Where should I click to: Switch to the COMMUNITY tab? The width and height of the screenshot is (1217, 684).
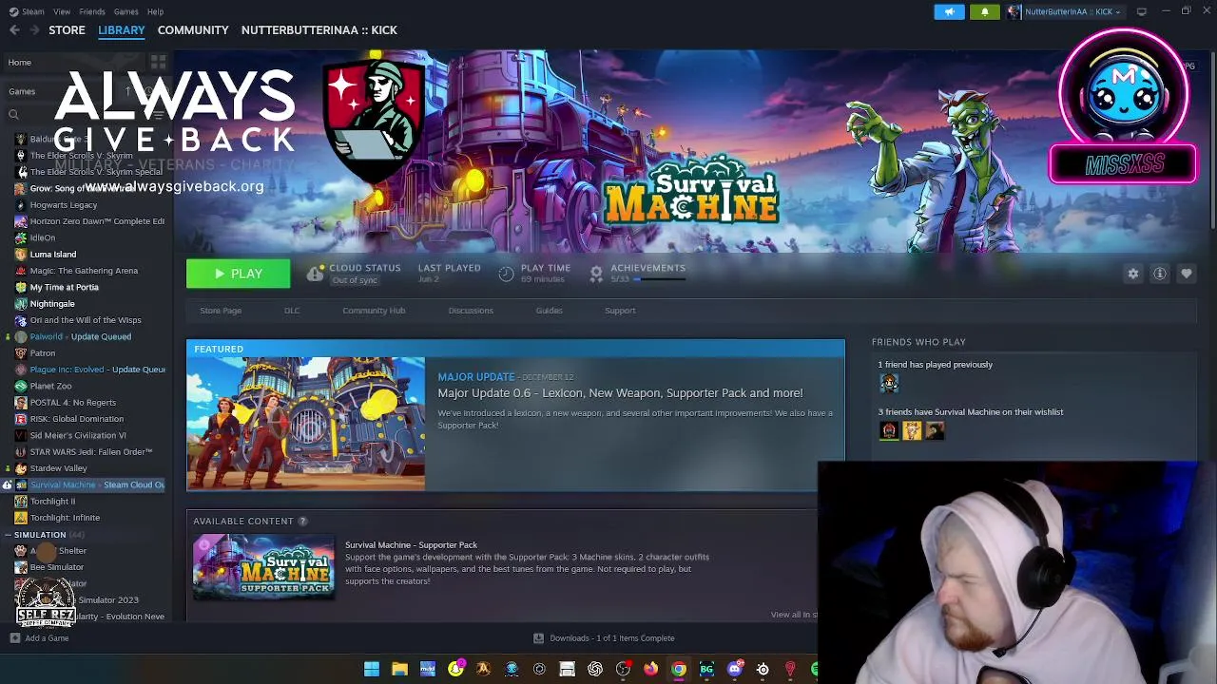coord(193,30)
